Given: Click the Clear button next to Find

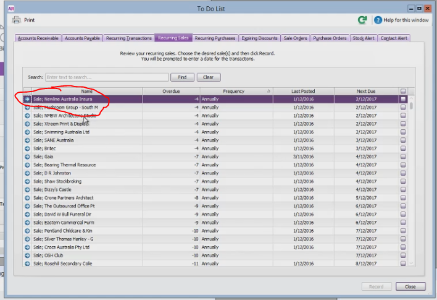Looking at the screenshot, I should point(209,77).
